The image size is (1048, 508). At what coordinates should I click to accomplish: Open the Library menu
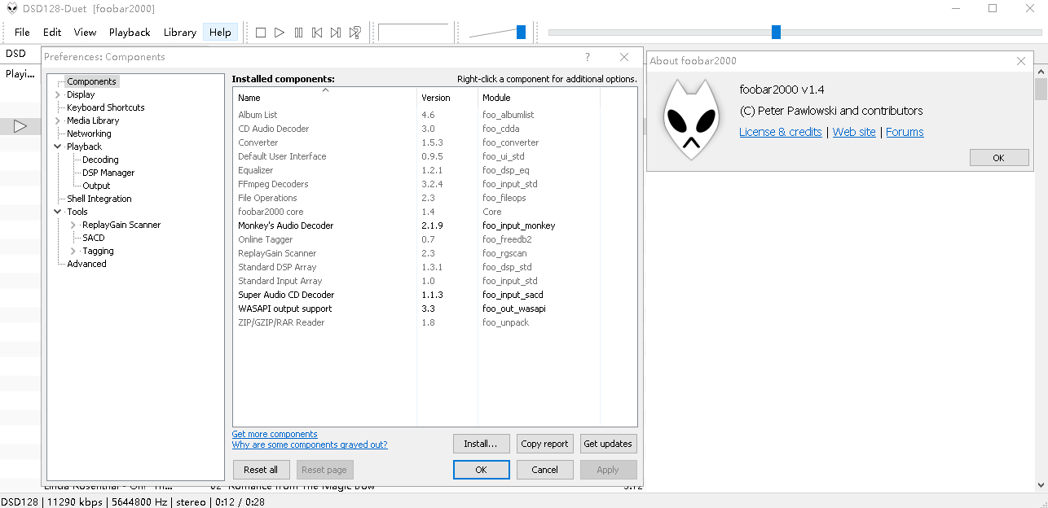click(x=179, y=33)
